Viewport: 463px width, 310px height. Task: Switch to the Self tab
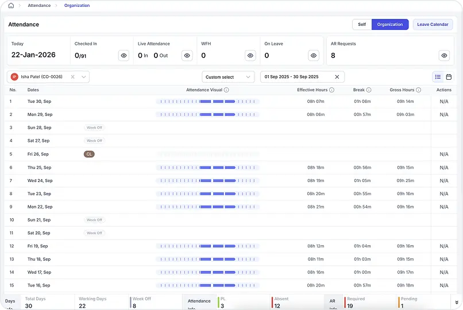(362, 25)
